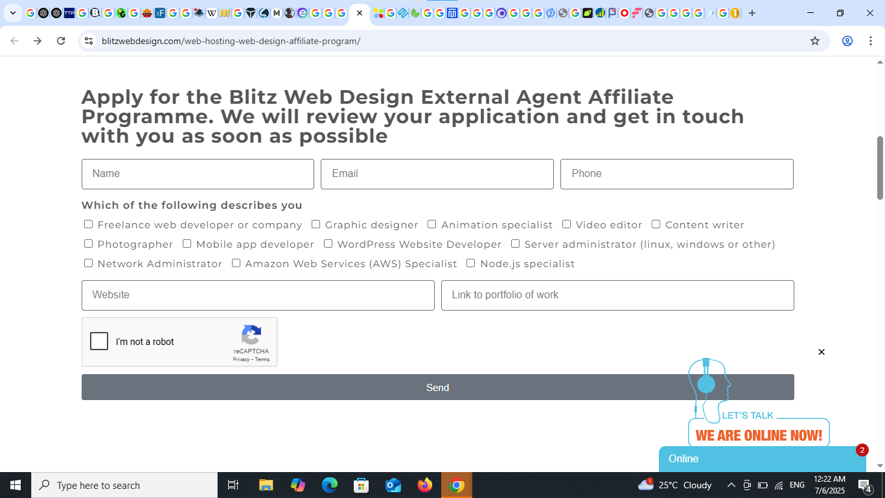Switch to the purple e favicon tab
The width and height of the screenshot is (885, 498).
click(x=303, y=13)
